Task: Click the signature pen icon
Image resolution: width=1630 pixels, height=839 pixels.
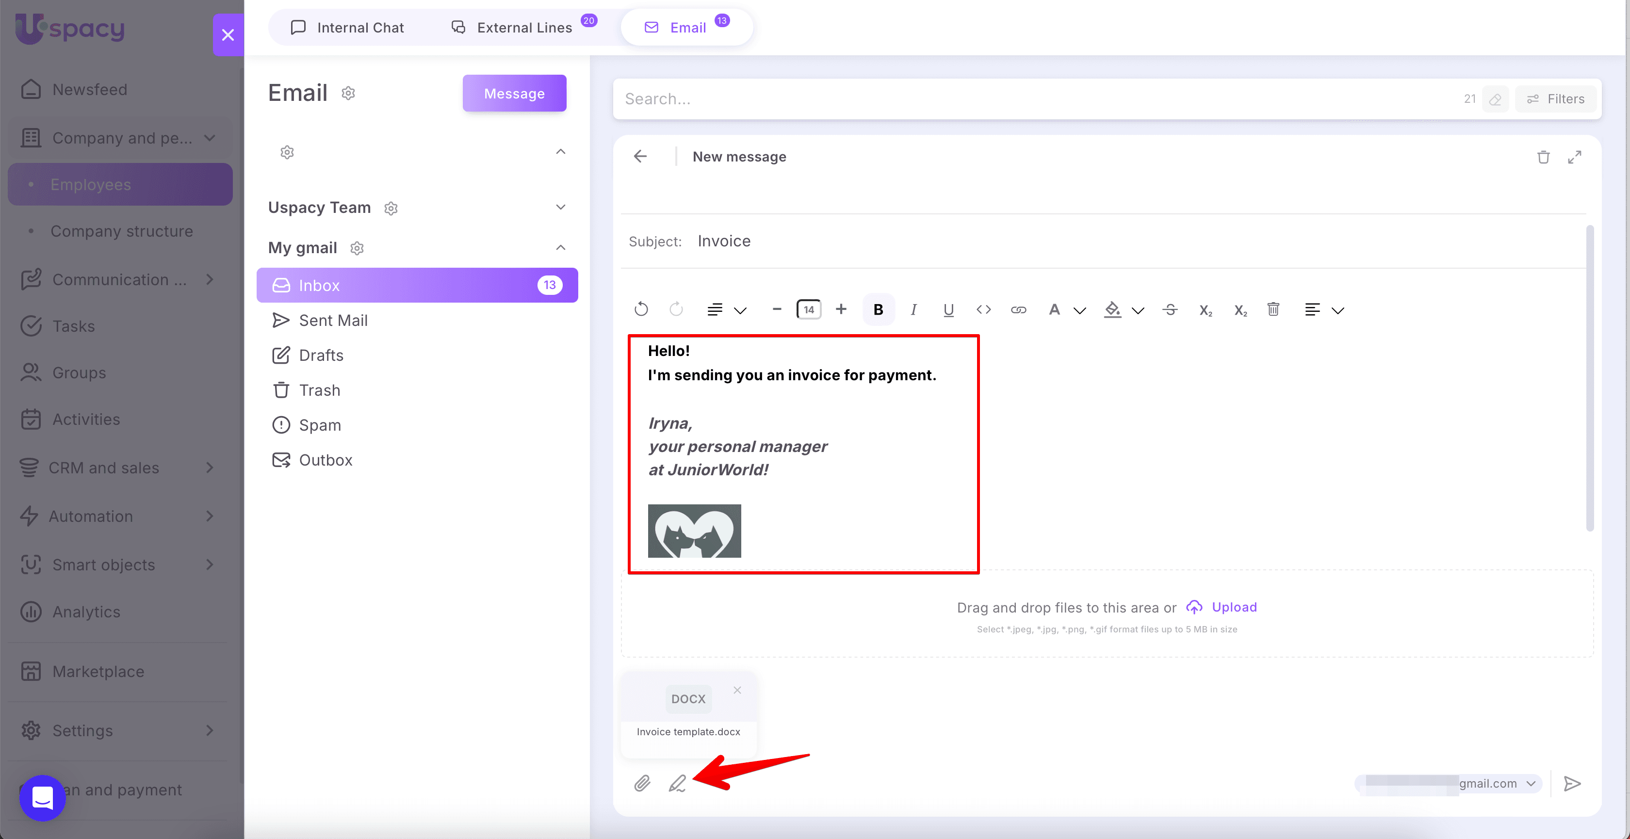Action: pyautogui.click(x=677, y=783)
